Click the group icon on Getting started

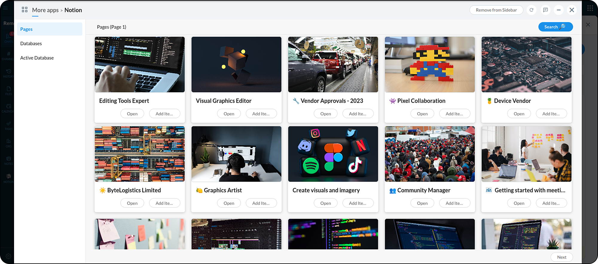click(x=489, y=190)
